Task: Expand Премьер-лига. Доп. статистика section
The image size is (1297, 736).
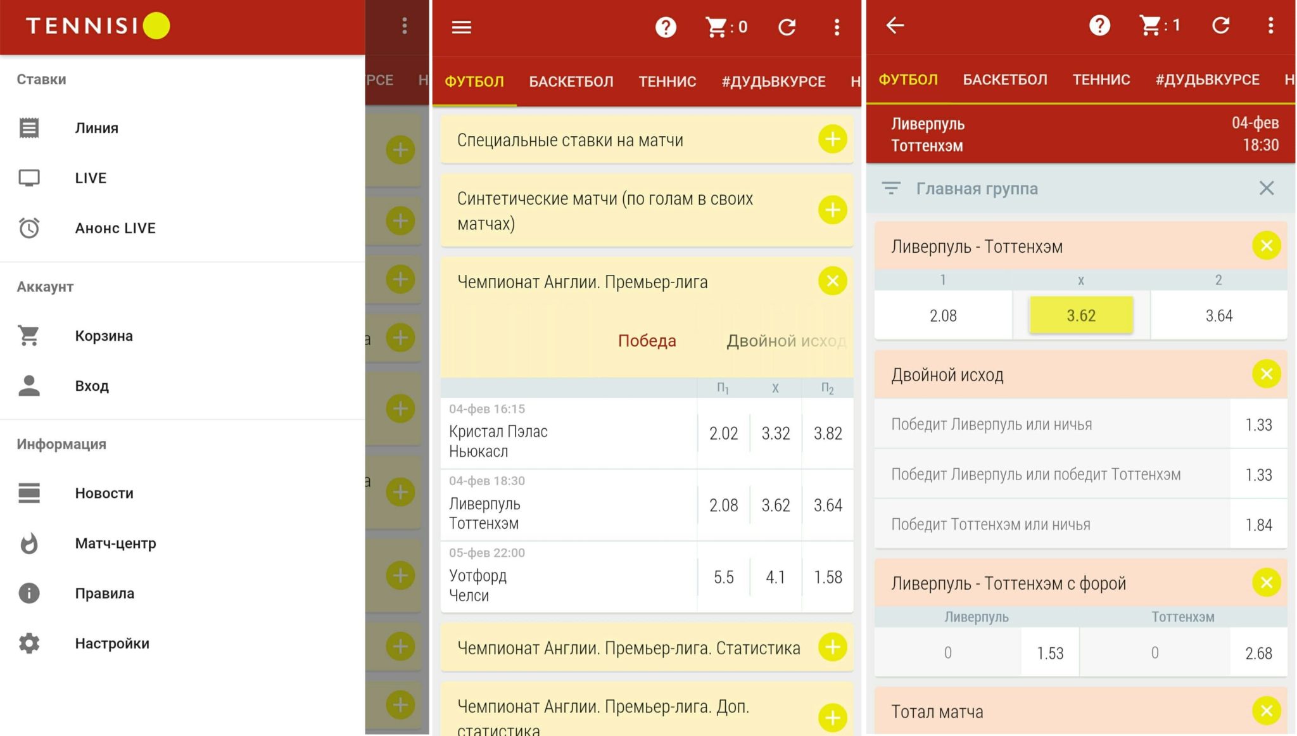Action: [x=833, y=718]
